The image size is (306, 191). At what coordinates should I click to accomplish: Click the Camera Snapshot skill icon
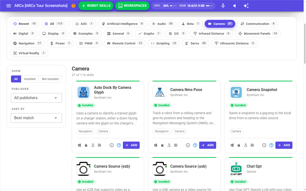tap(236, 93)
